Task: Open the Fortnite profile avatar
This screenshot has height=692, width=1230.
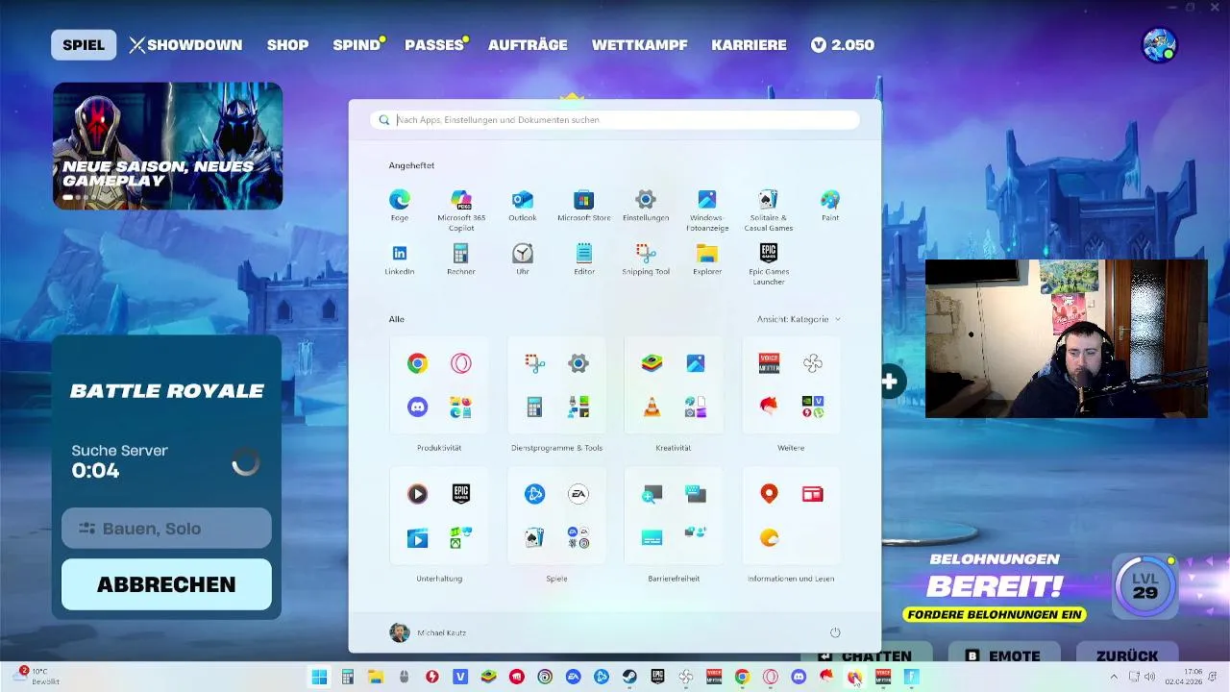Action: point(1159,45)
